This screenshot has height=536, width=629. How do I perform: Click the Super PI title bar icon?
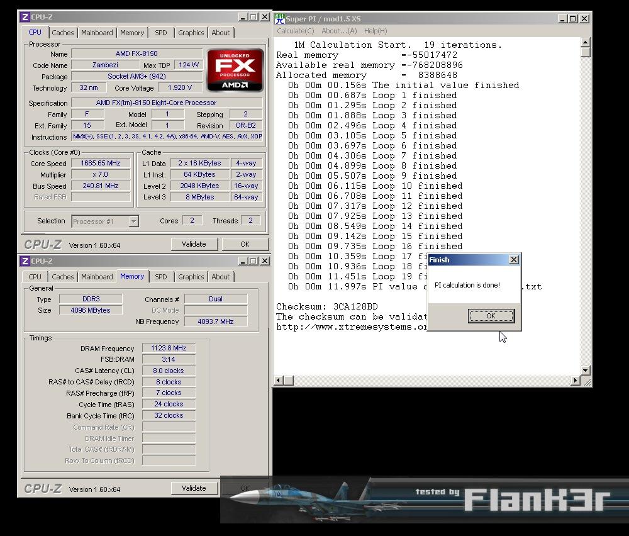click(x=280, y=18)
